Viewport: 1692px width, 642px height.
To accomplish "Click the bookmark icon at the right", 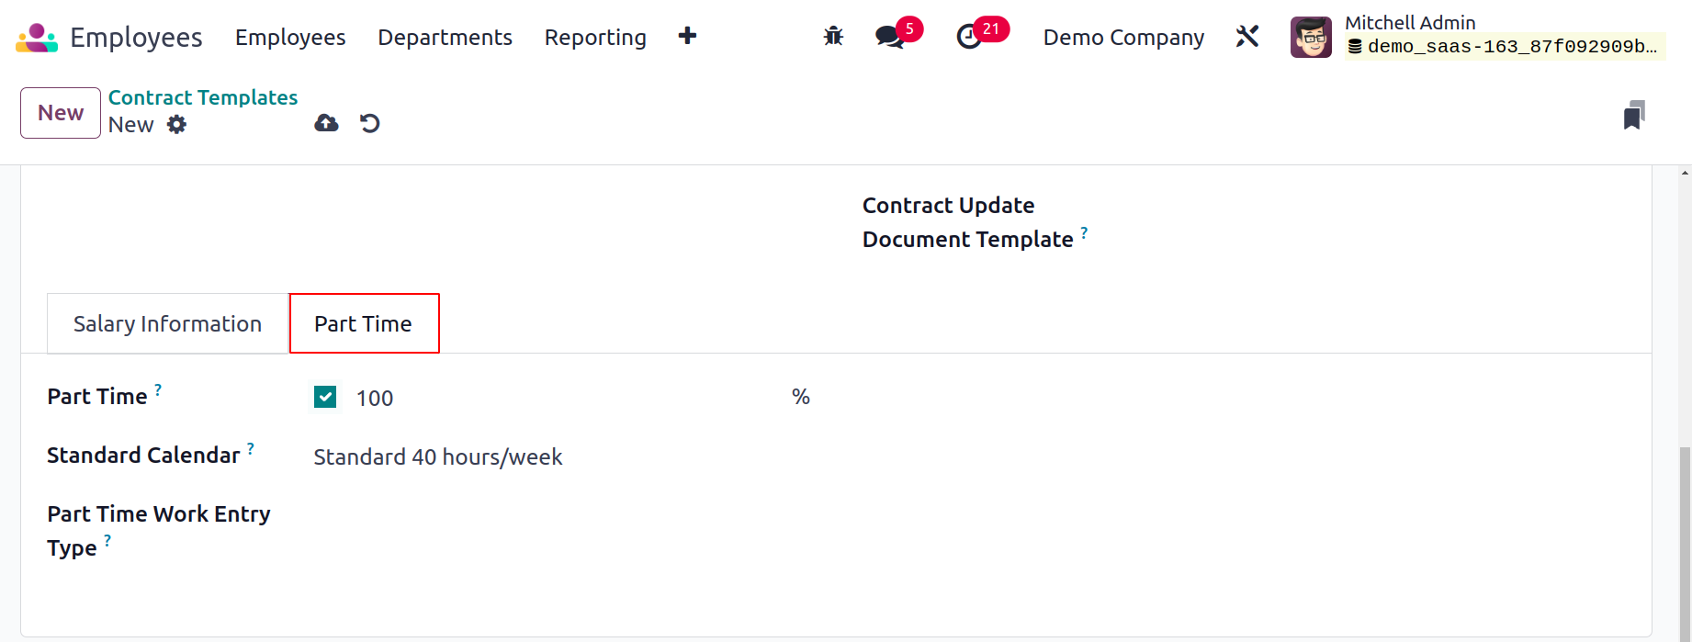I will [1633, 115].
